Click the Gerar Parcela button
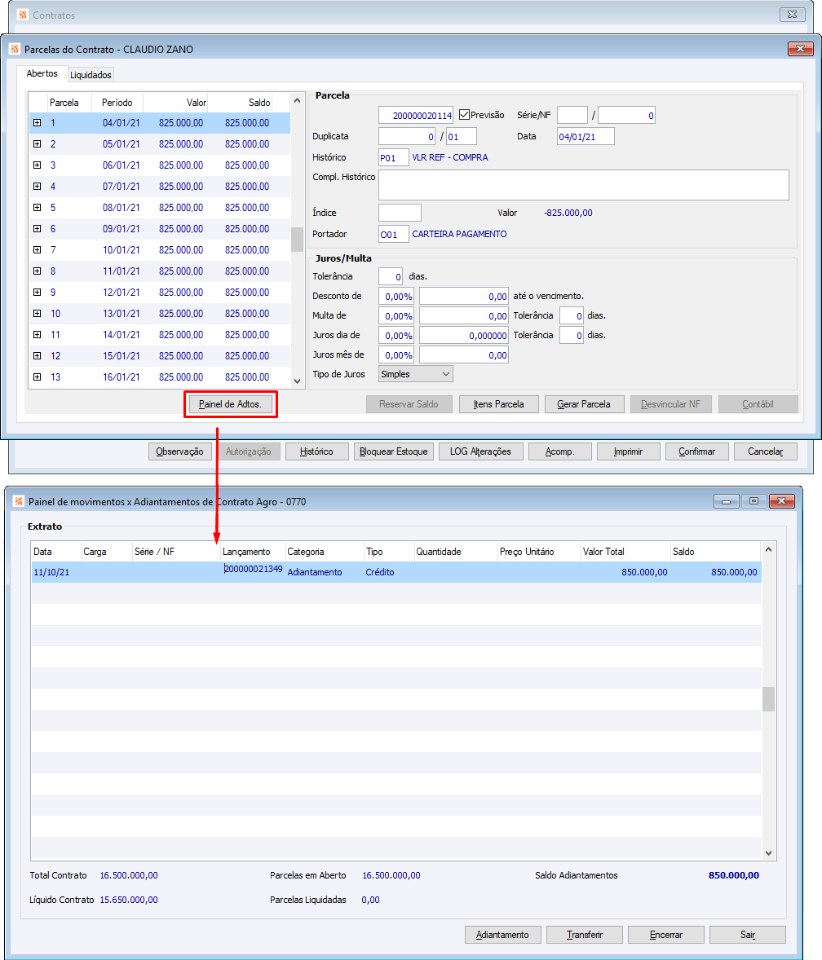The width and height of the screenshot is (822, 960). coord(584,404)
